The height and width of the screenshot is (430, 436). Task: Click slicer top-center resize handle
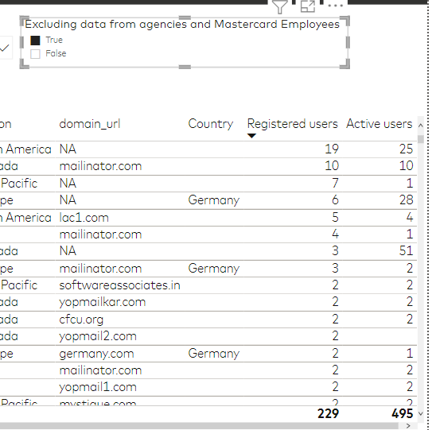(185, 17)
